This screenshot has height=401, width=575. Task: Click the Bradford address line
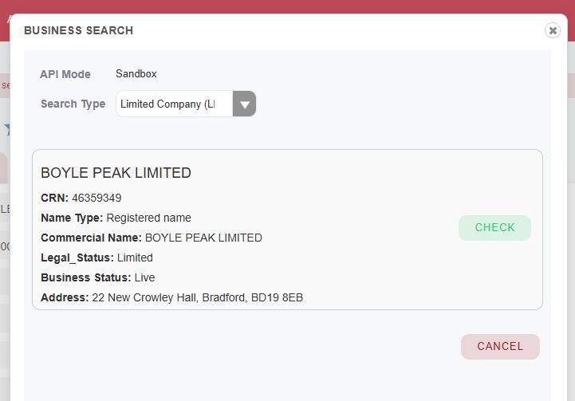[197, 297]
